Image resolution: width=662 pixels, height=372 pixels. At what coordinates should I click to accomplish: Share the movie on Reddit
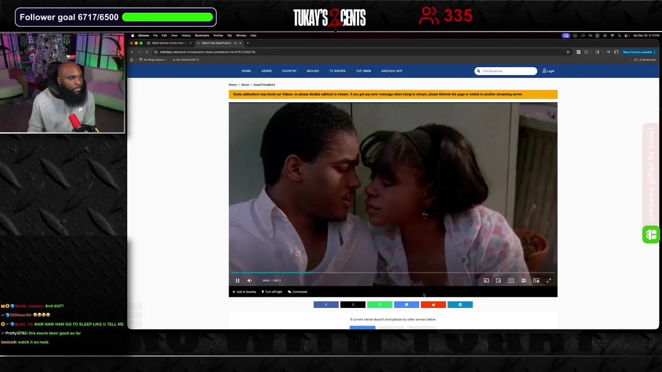coord(433,305)
